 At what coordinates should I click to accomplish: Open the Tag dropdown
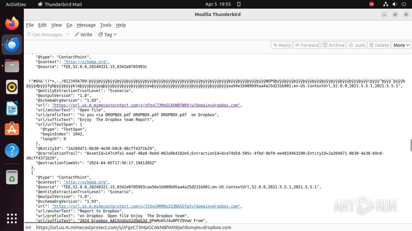[108, 34]
